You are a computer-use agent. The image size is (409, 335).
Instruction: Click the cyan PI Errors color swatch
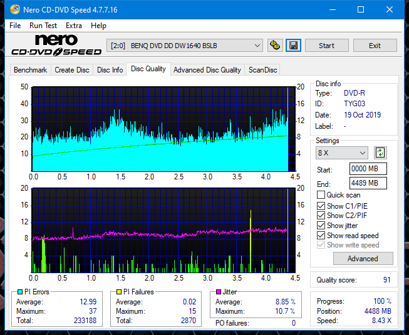coord(19,292)
